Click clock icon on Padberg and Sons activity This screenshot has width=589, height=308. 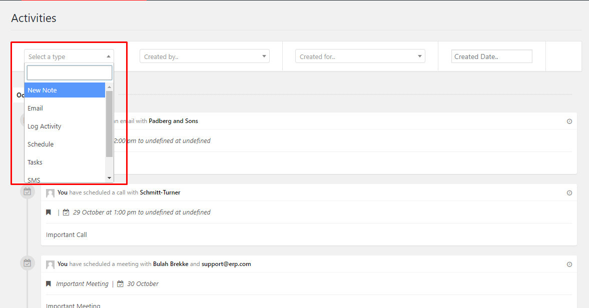569,121
